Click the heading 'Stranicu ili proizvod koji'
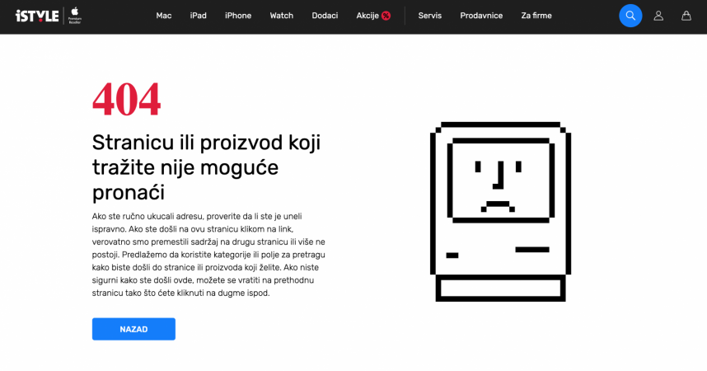The image size is (707, 371). tap(206, 143)
